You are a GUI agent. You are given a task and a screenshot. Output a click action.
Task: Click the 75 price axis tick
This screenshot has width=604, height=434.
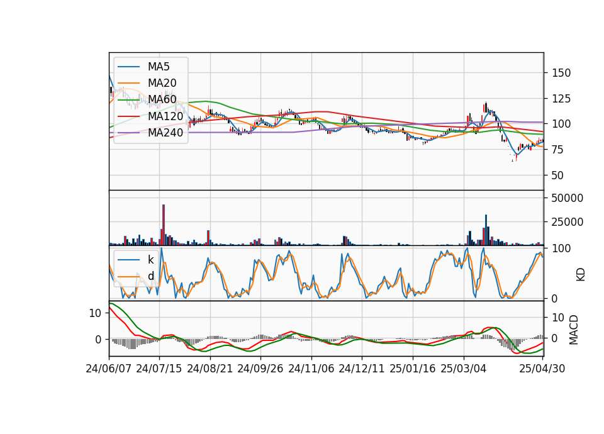click(558, 150)
